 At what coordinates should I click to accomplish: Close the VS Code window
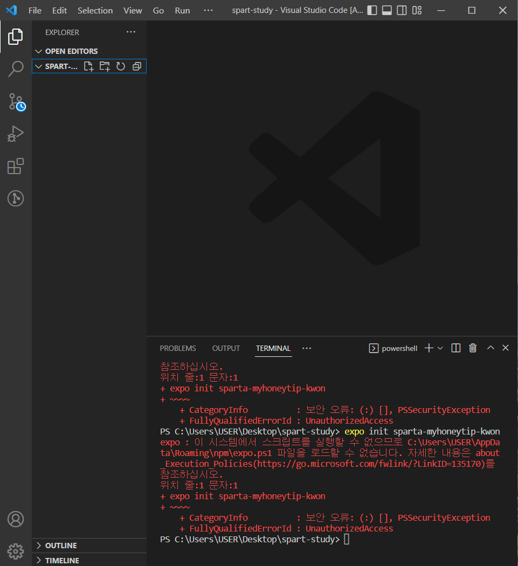502,10
